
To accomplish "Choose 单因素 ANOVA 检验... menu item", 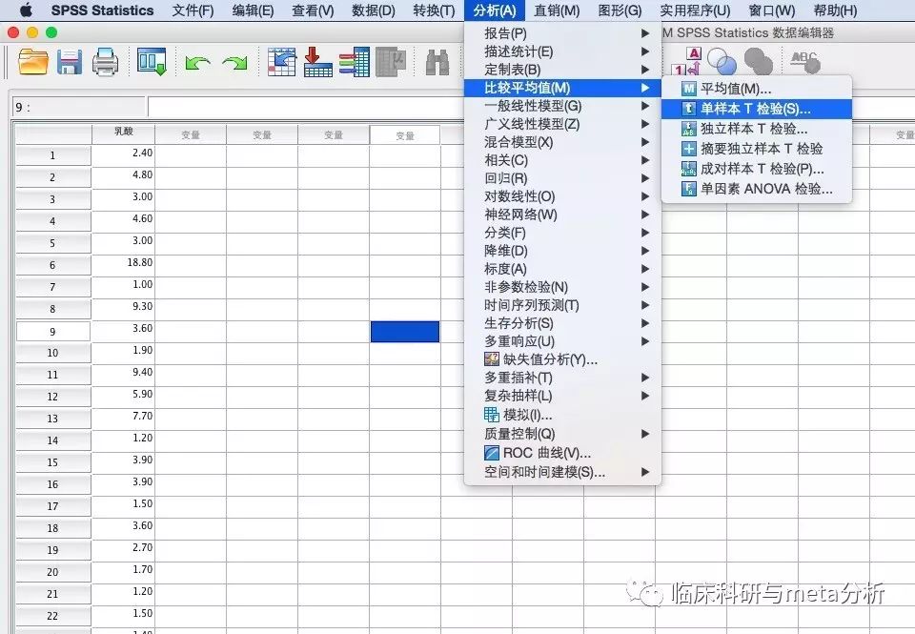I will click(756, 189).
